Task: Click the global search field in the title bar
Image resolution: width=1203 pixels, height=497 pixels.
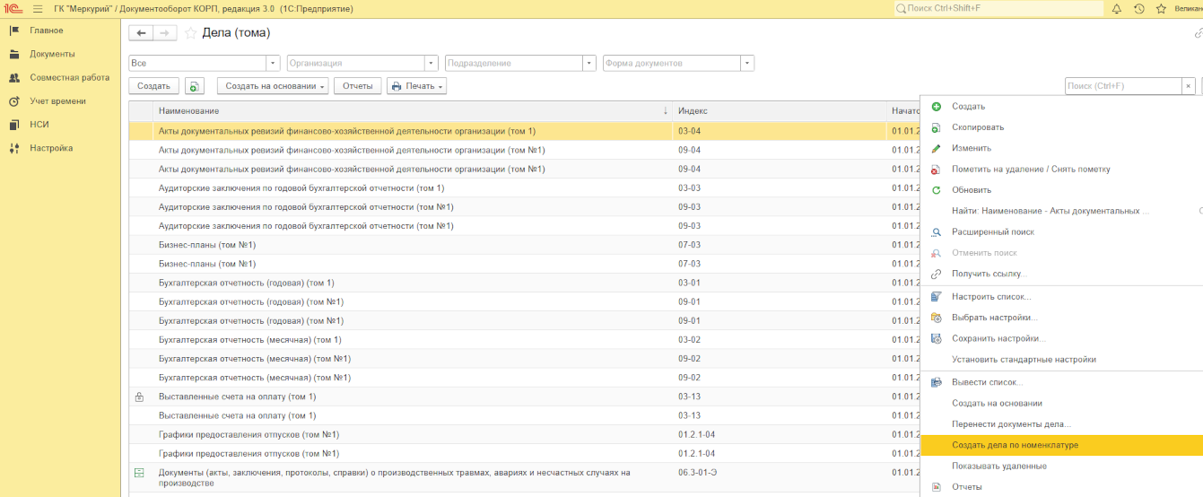Action: [998, 8]
